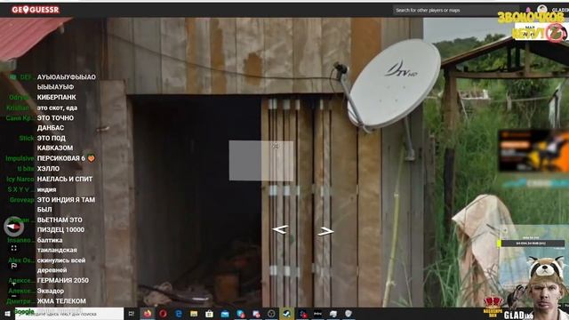Open Task View from the taskbar
Image resolution: width=569 pixels, height=320 pixels.
[x=131, y=314]
